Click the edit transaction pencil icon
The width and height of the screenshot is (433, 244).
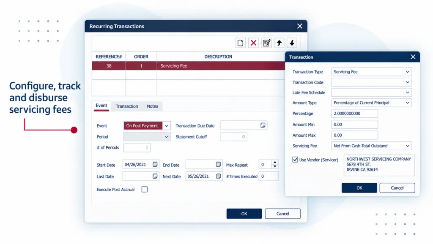coord(266,43)
